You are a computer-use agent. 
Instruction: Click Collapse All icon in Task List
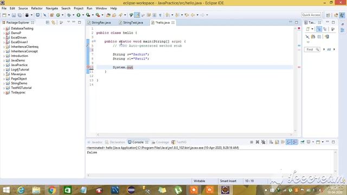319,37
